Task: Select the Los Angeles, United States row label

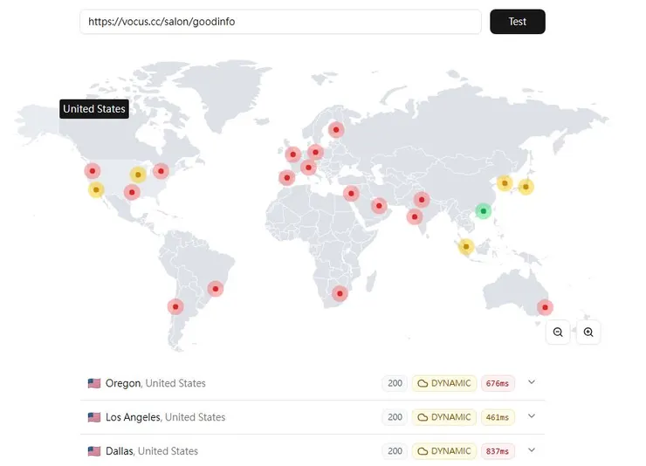Action: (x=165, y=417)
